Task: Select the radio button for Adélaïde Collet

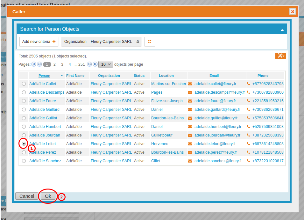Action: tap(24, 83)
